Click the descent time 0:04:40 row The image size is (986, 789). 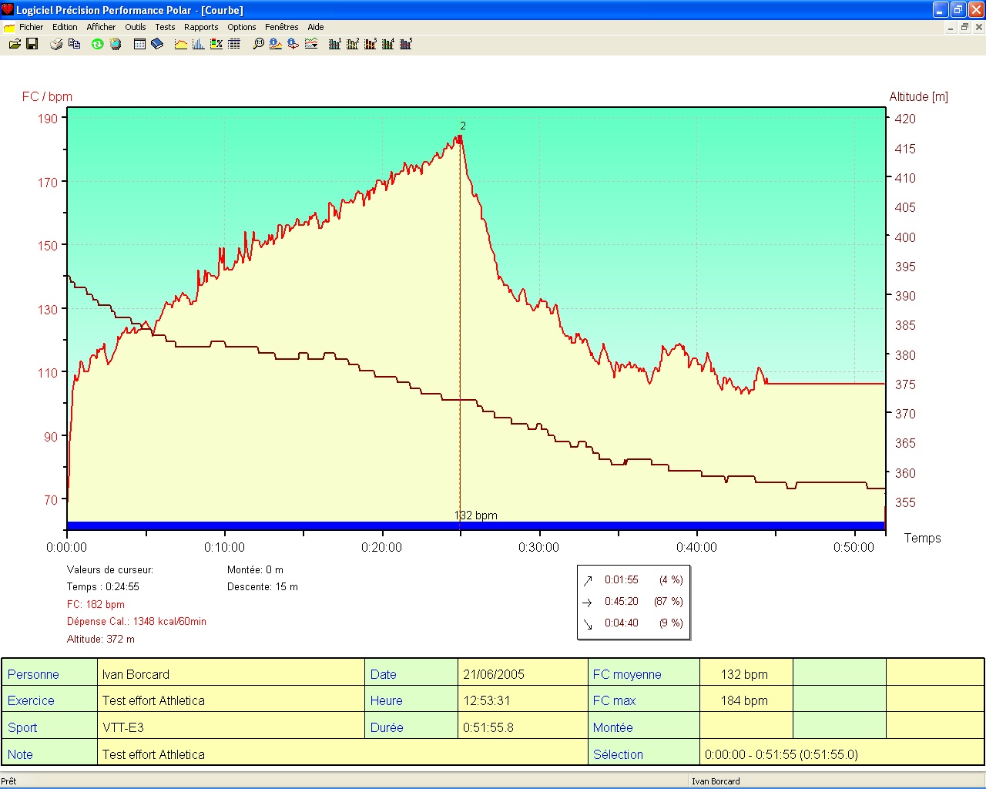[633, 623]
